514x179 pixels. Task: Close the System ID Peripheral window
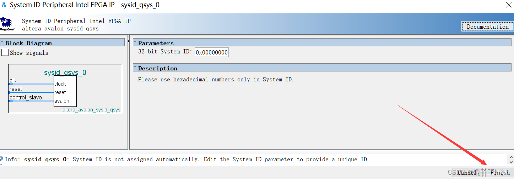pyautogui.click(x=508, y=5)
